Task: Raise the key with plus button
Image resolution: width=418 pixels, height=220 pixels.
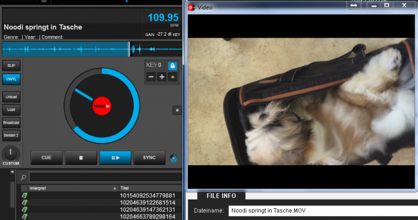Action: (x=161, y=77)
